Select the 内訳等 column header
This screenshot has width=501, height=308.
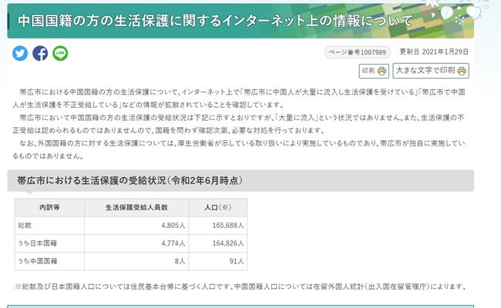coord(51,208)
